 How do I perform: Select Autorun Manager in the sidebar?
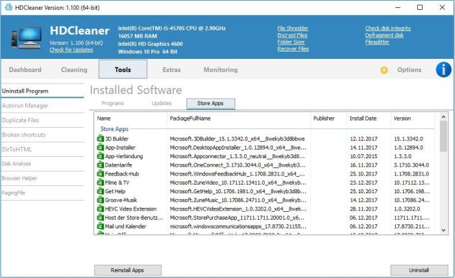[25, 105]
